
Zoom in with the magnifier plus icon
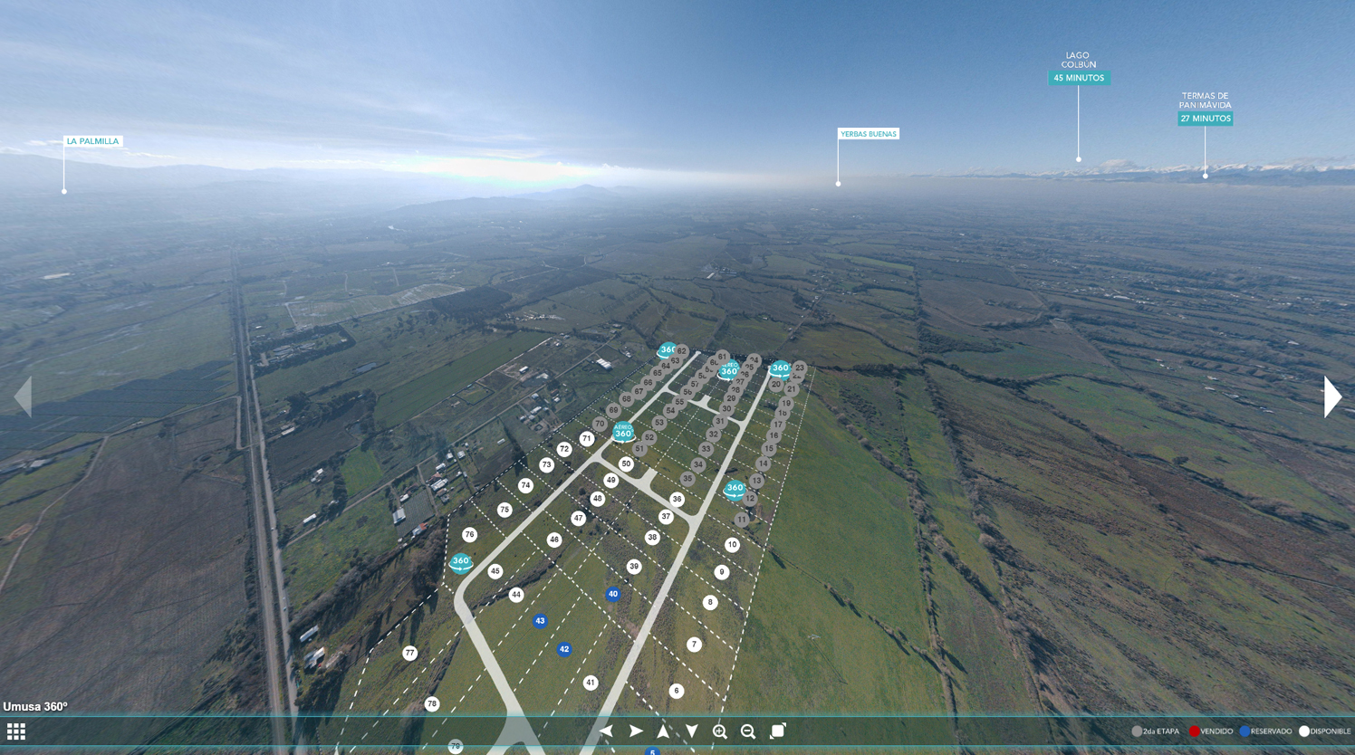tap(720, 731)
